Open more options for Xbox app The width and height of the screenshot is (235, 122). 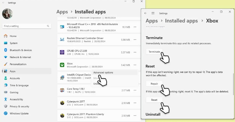(x=135, y=65)
